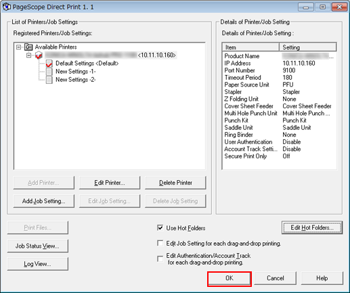Select the Paper Source Unit row
Image resolution: width=350 pixels, height=293 pixels.
click(279, 85)
